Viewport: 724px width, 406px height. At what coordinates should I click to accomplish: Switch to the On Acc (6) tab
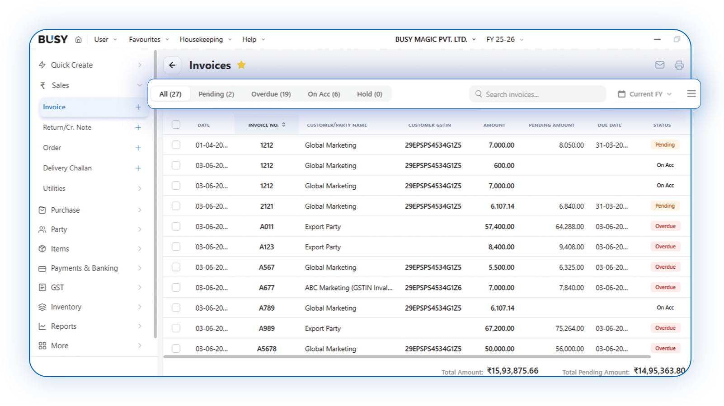click(324, 94)
